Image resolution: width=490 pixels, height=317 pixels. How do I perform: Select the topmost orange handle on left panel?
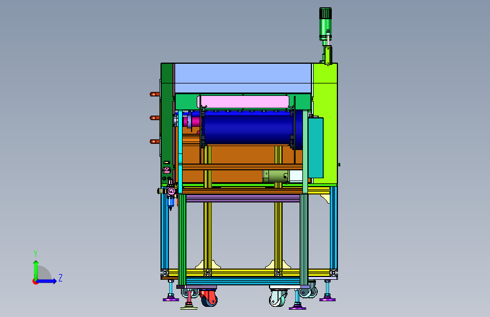coord(155,94)
